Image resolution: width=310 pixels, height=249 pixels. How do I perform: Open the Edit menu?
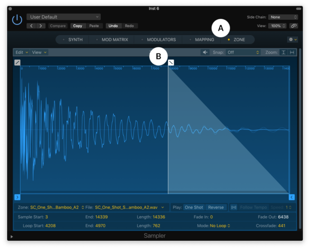coord(21,52)
